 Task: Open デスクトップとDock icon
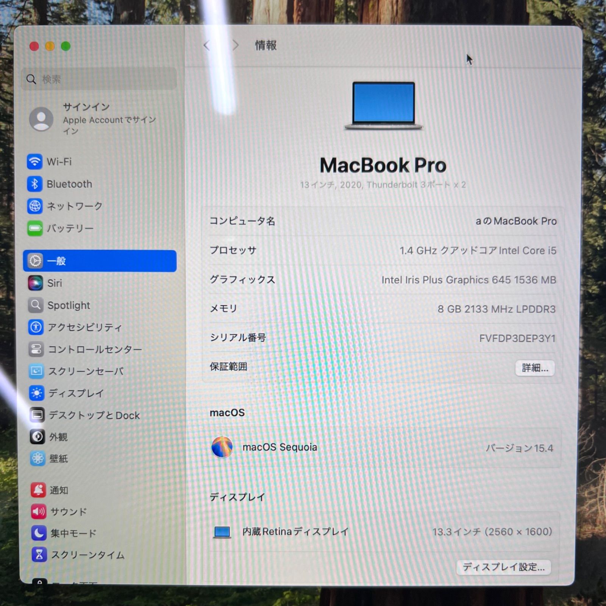pos(37,415)
